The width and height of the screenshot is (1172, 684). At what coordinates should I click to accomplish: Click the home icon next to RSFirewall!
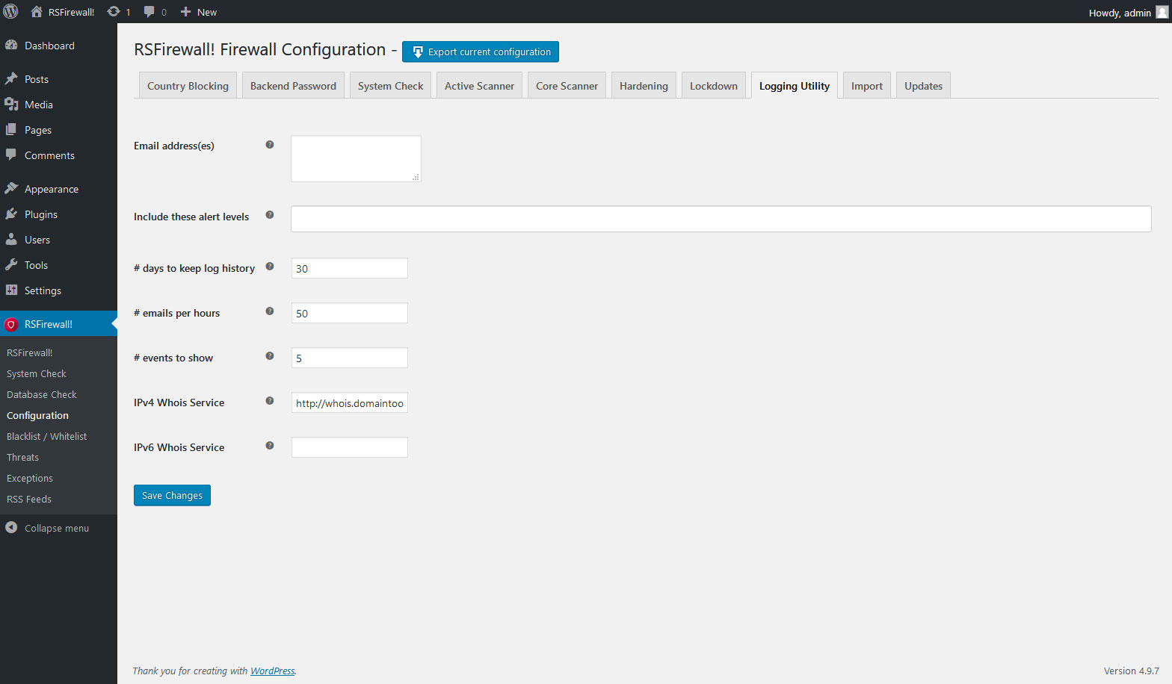click(36, 11)
